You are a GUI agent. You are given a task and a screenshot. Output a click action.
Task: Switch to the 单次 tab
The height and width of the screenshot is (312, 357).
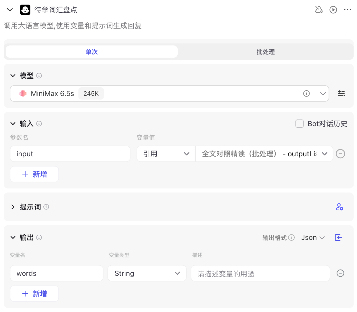coord(92,52)
